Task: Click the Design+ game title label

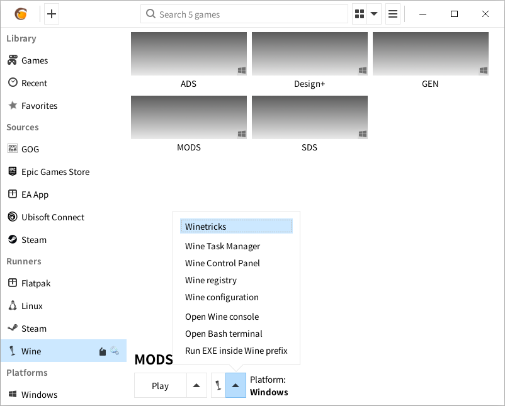Action: click(310, 84)
